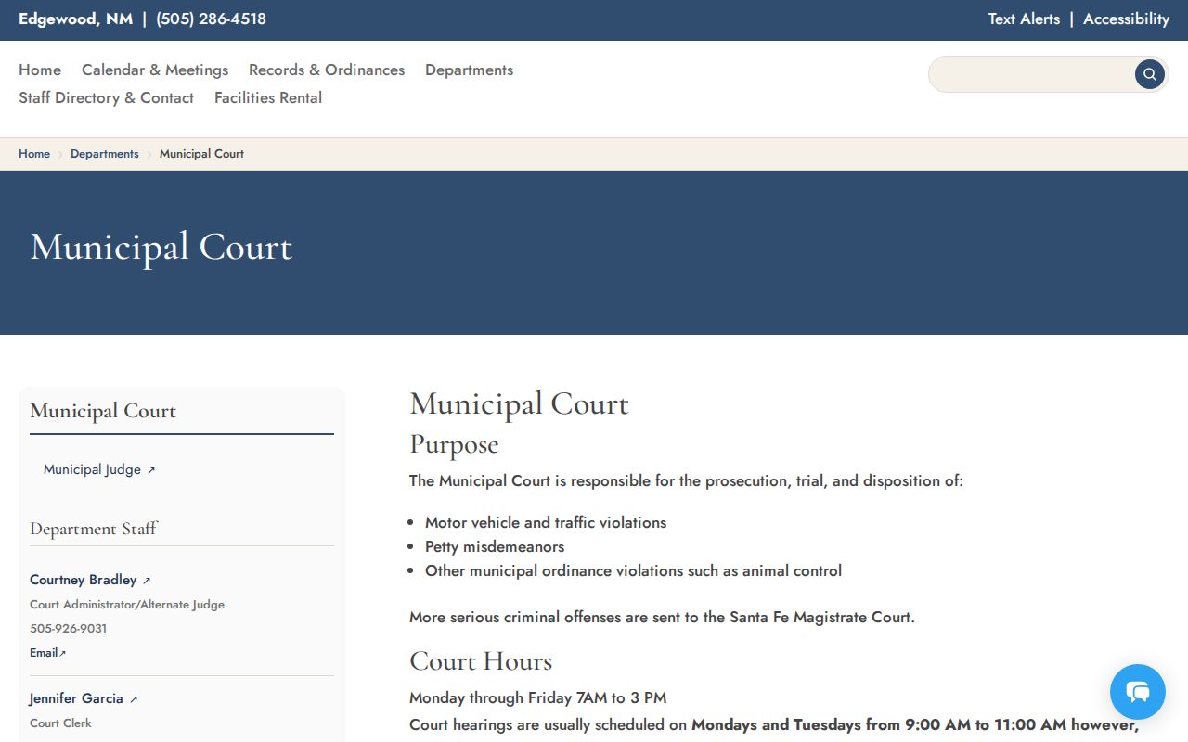Image resolution: width=1188 pixels, height=742 pixels.
Task: Open Calendar & Meetings menu
Action: 155,70
